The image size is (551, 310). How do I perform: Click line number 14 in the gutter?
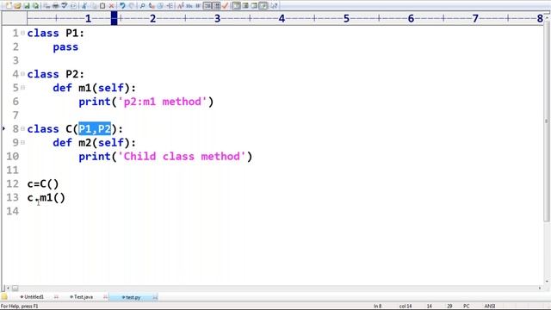coord(12,211)
